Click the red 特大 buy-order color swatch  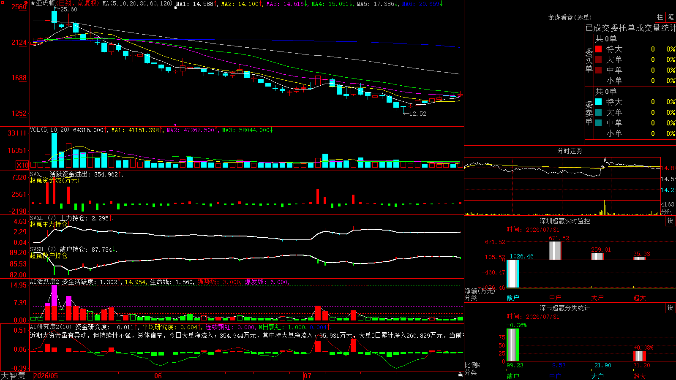pos(598,49)
